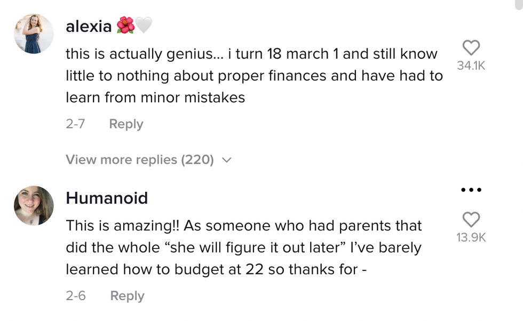Click the chevron arrow after replies count
Screen dimensions: 523x321
[226, 159]
